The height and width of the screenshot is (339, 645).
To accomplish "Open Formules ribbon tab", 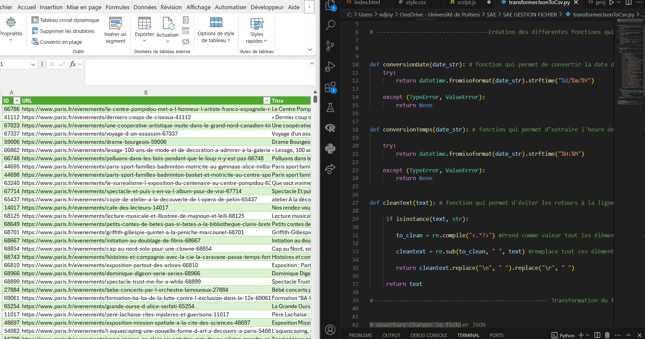I will [x=117, y=7].
